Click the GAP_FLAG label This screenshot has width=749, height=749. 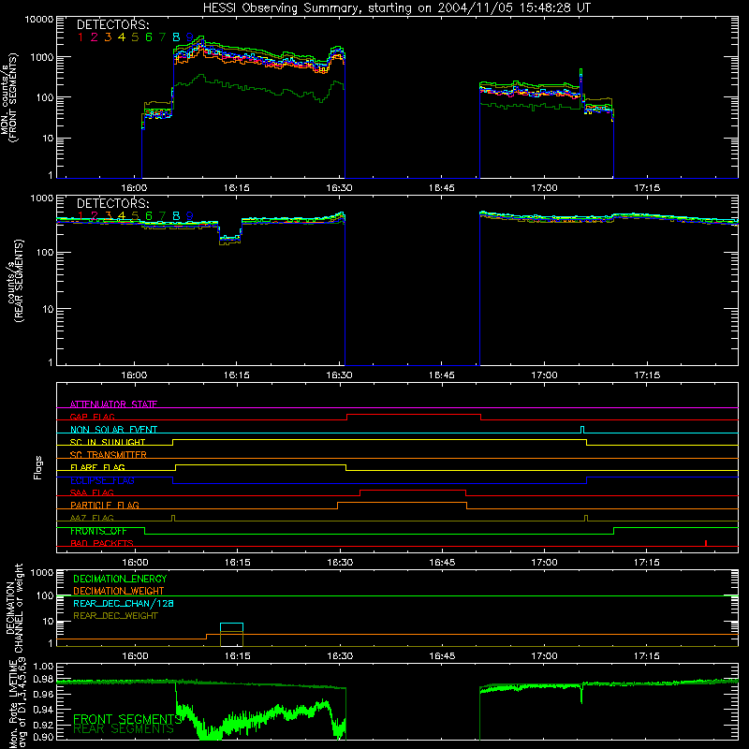[92, 417]
